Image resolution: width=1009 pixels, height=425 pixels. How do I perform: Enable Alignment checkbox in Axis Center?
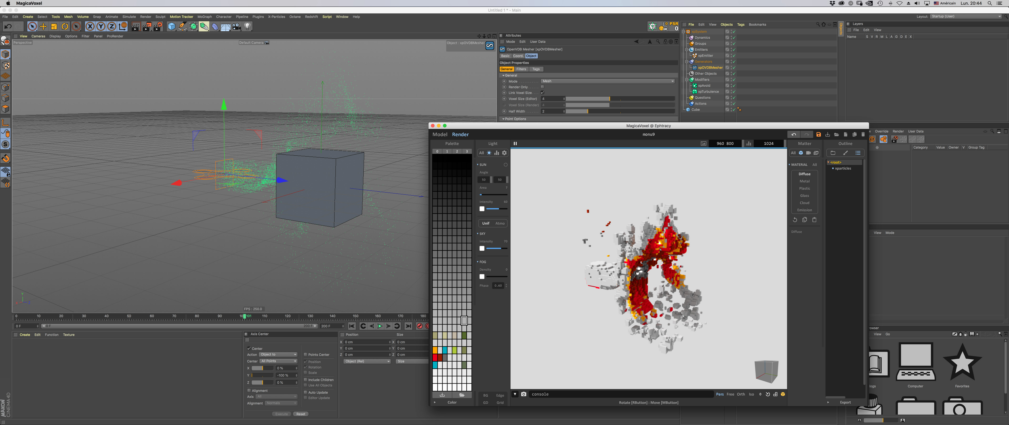pyautogui.click(x=249, y=391)
